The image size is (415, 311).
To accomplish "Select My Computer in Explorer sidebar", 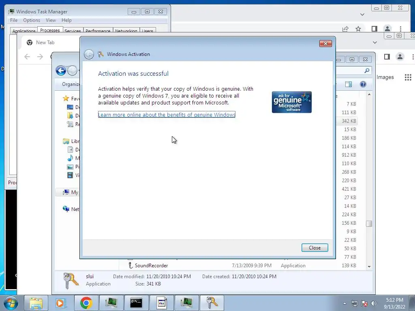I will 71,192.
